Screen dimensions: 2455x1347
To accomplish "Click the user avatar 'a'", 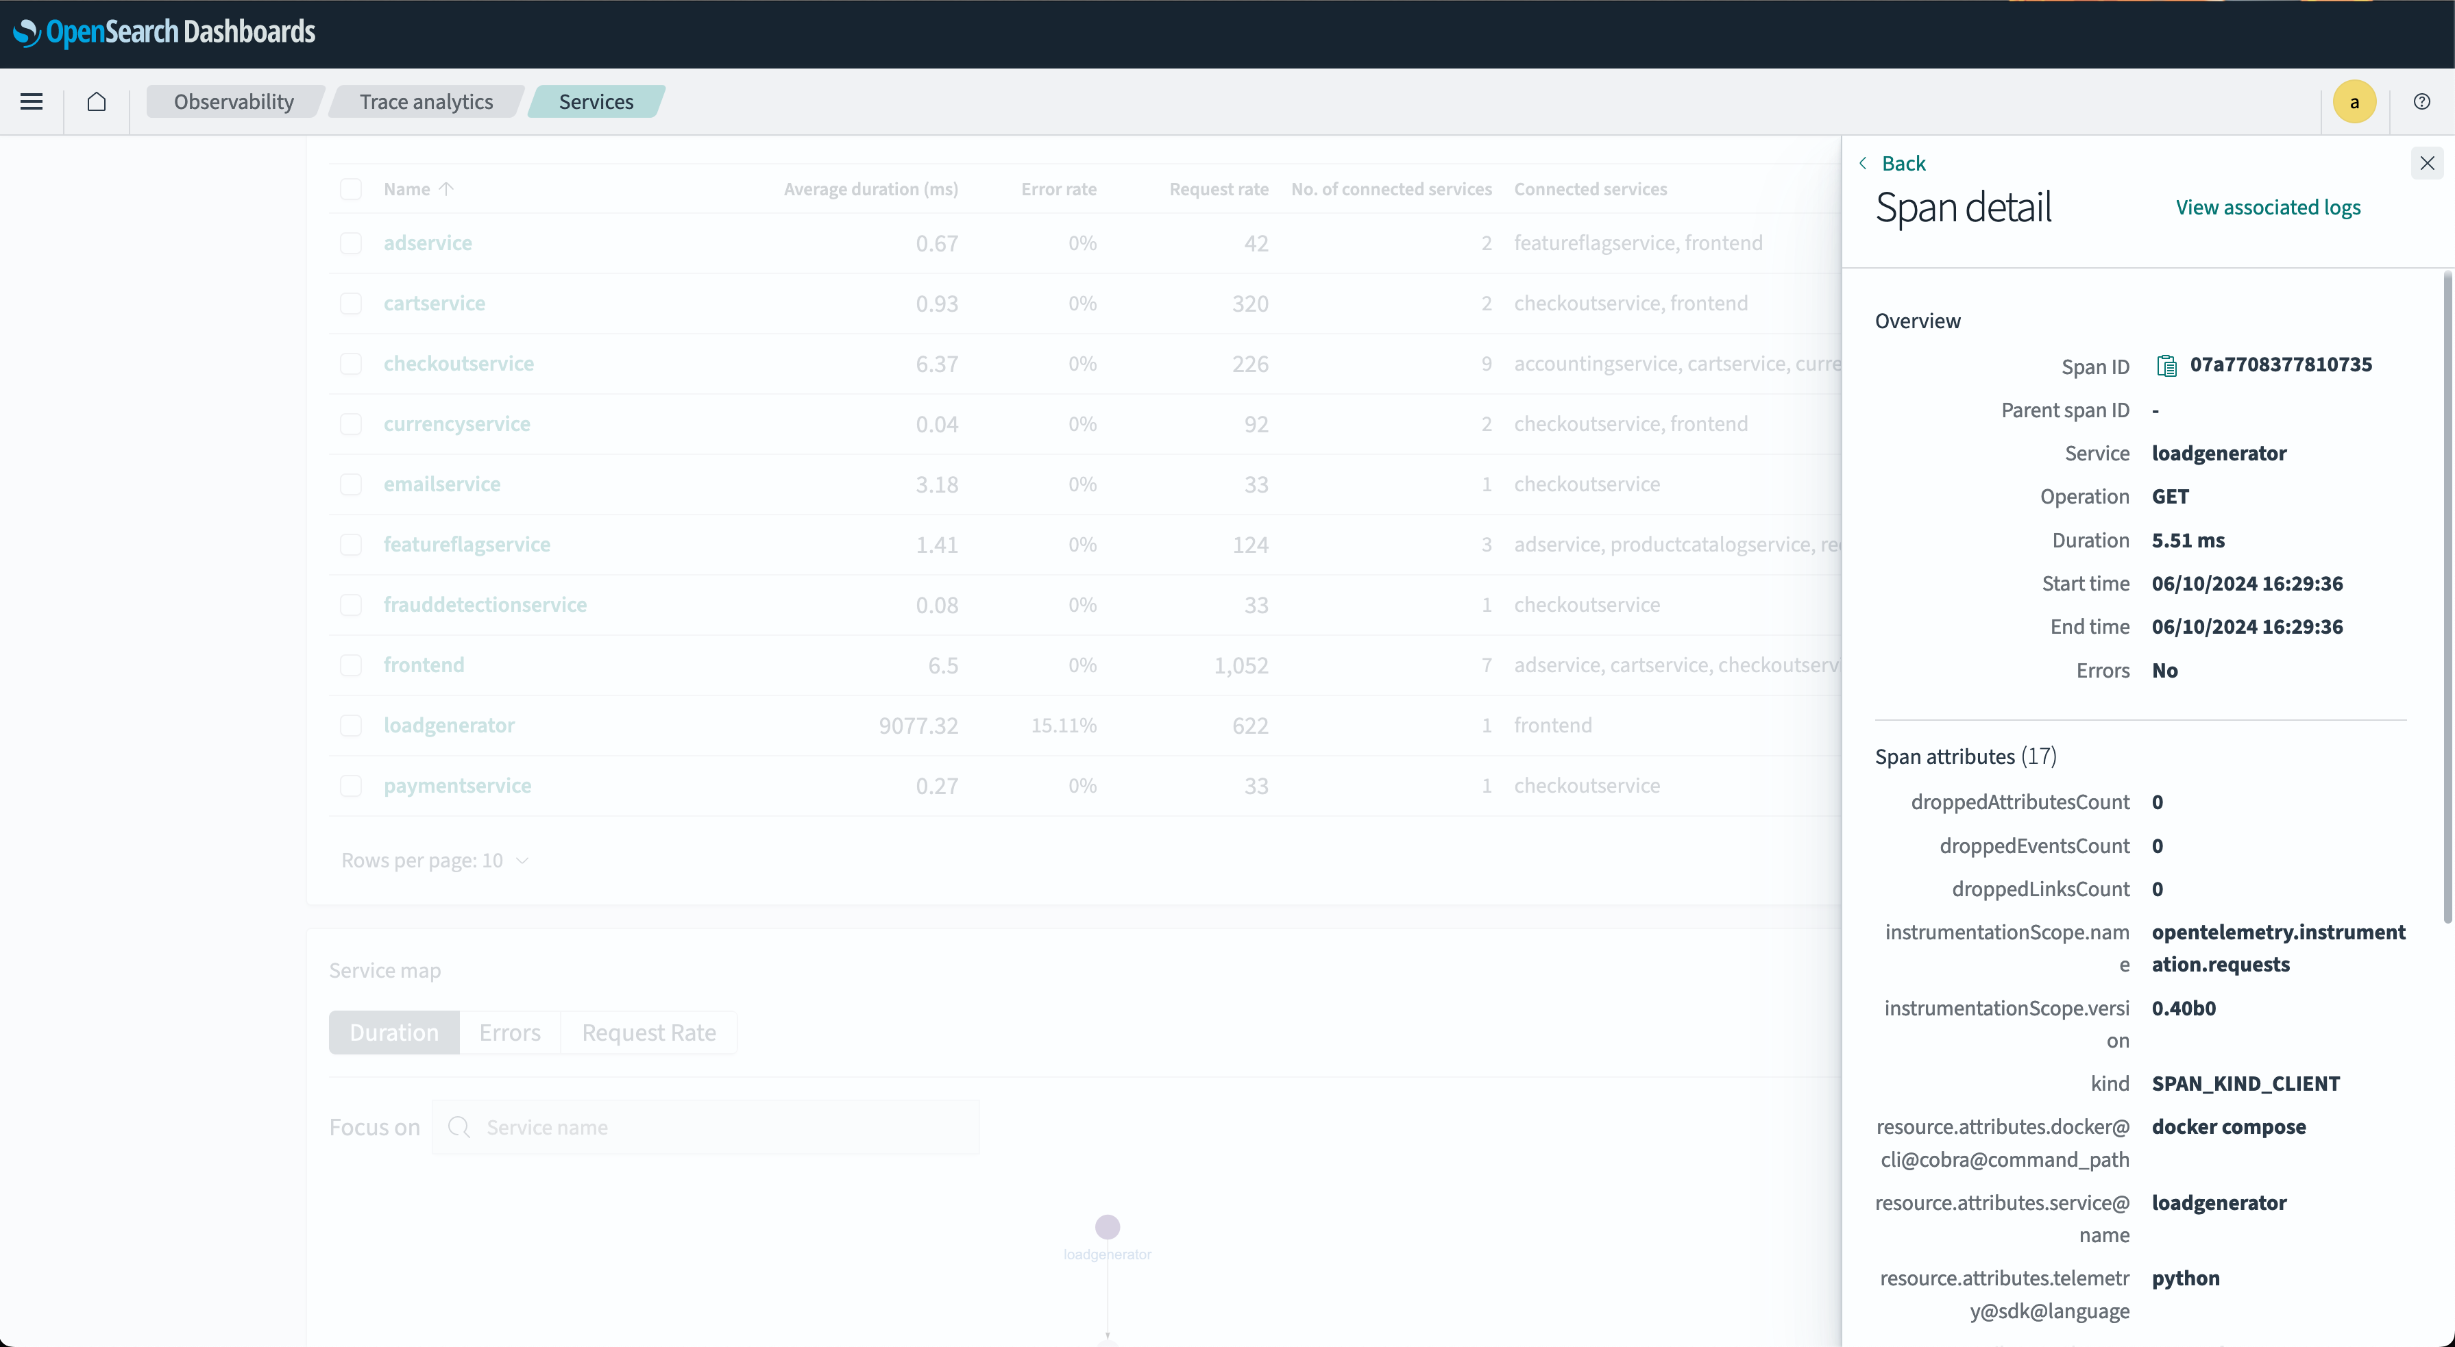I will 2354,102.
